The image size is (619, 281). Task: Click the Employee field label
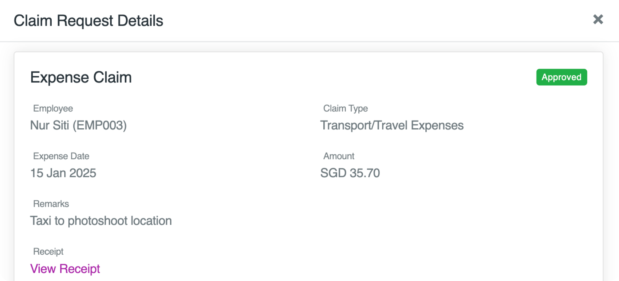click(53, 108)
